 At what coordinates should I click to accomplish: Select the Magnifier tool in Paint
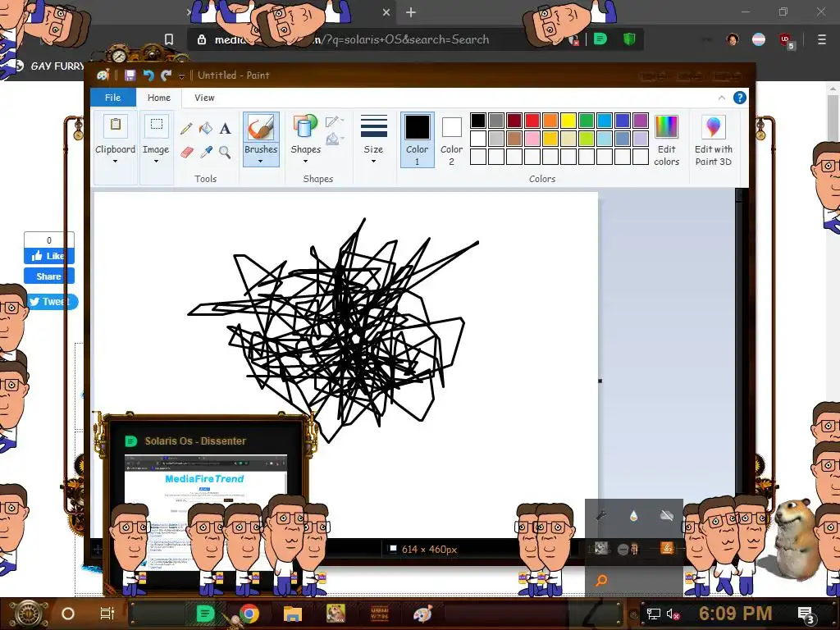pos(225,153)
